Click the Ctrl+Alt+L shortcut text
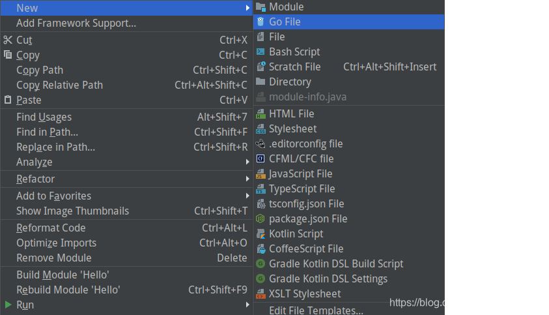Screen dimensions: 549x315 pyautogui.click(x=225, y=228)
